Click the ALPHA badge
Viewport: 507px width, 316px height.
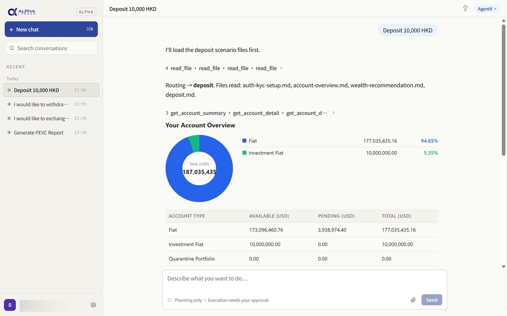[86, 12]
